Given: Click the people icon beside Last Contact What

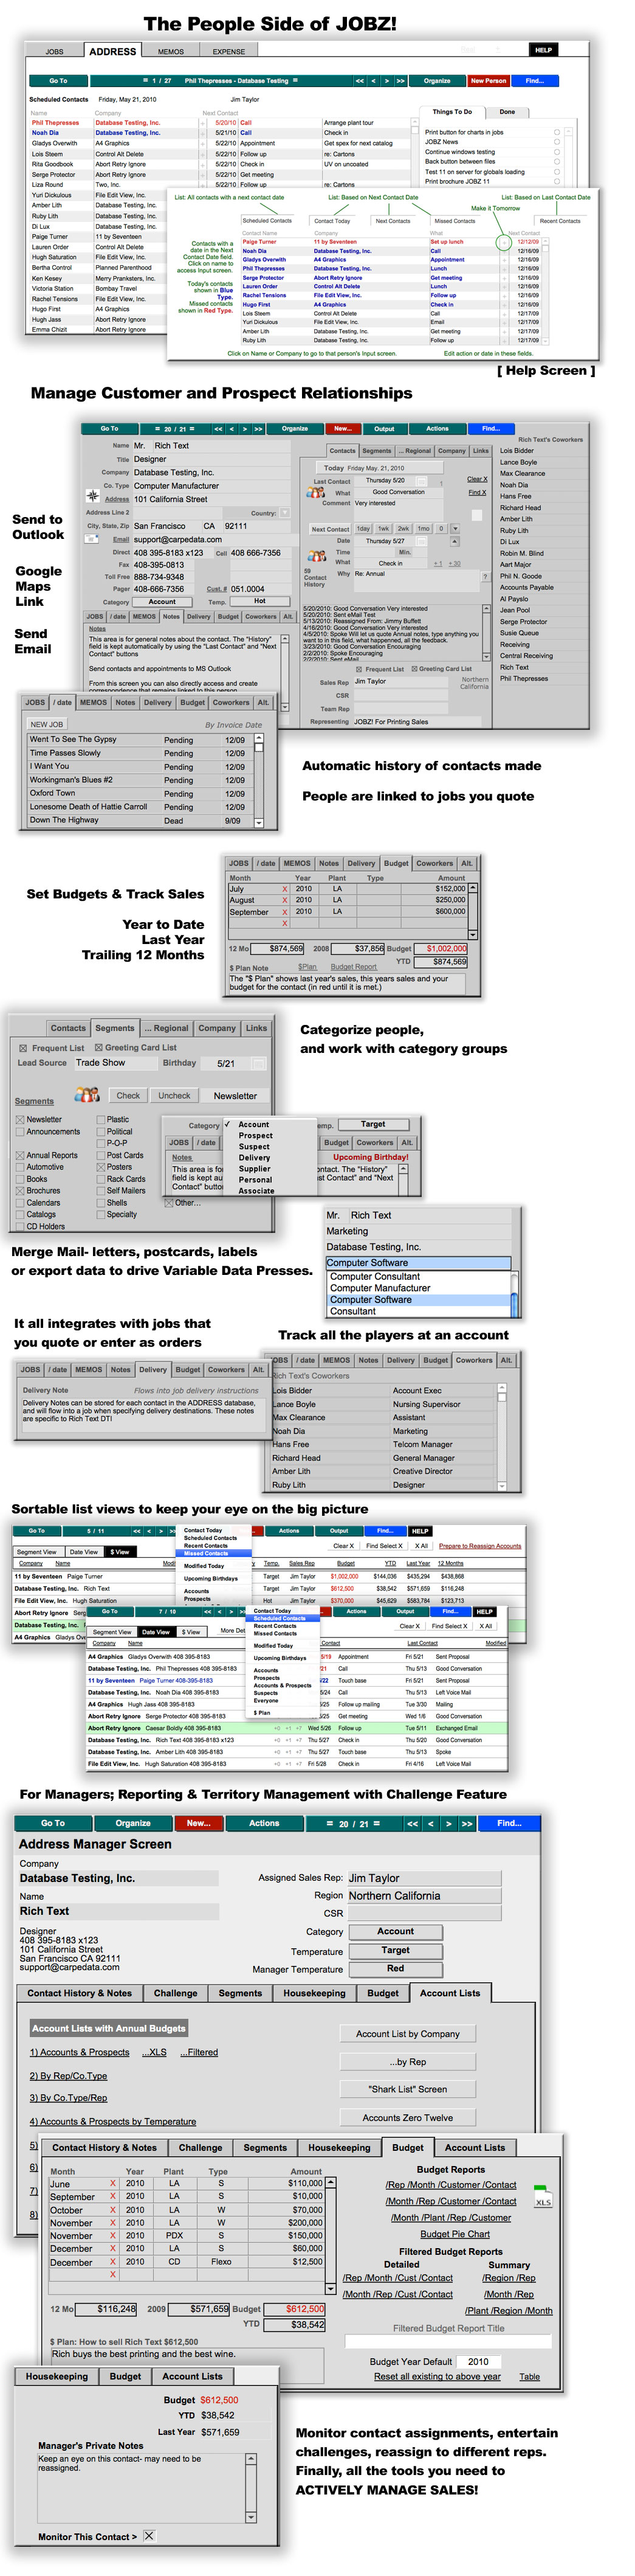Looking at the screenshot, I should [317, 493].
